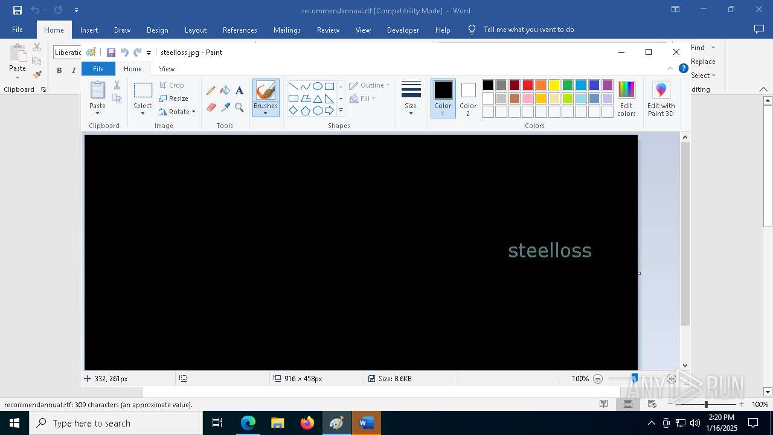Switch to the Paint View tab

point(167,69)
